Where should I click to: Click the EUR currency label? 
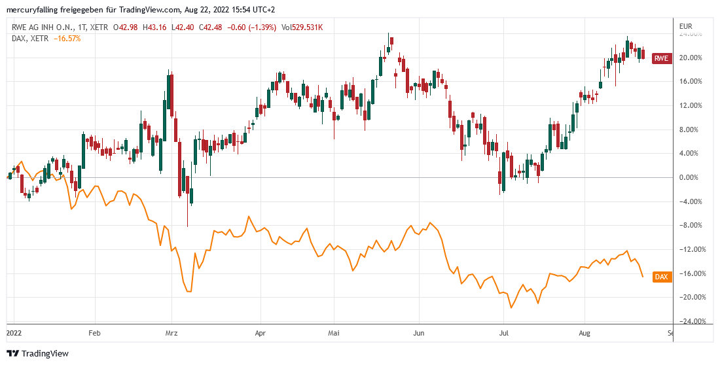[685, 27]
